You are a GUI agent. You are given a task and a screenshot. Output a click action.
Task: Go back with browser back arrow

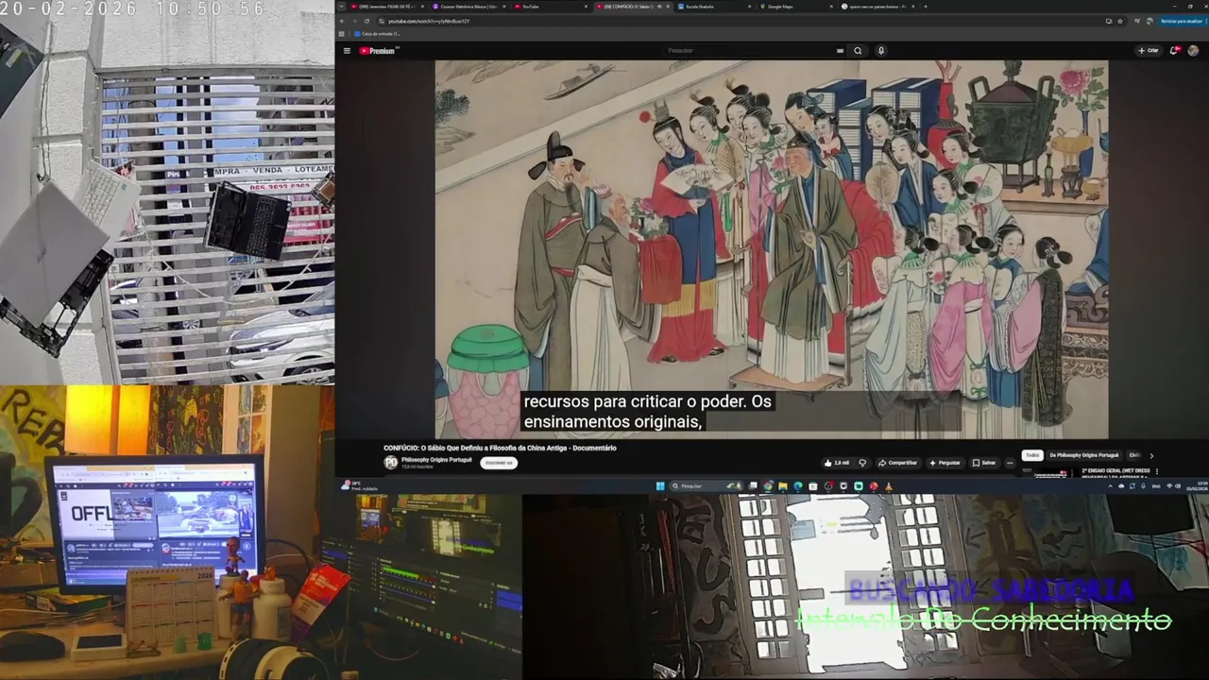[342, 21]
